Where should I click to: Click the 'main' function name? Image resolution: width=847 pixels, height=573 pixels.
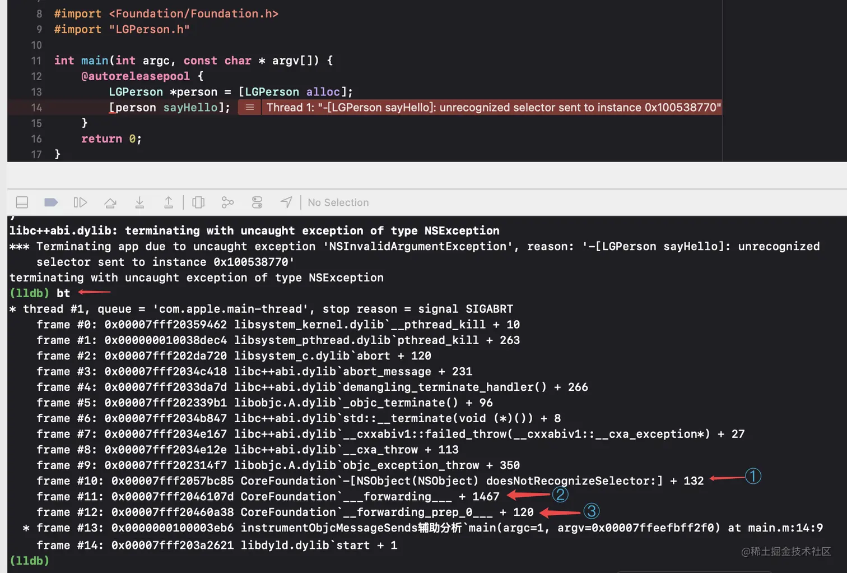click(x=95, y=61)
